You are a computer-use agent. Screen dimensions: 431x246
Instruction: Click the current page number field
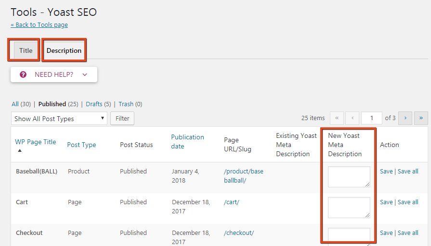(x=372, y=118)
